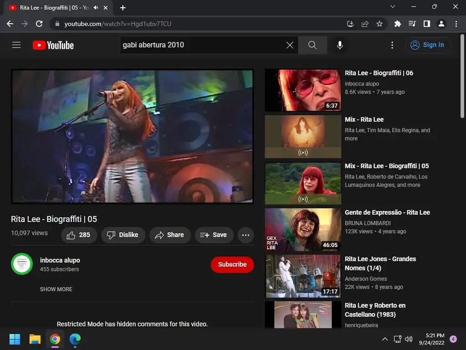Click in the search field "gabi abertura 2010"
The width and height of the screenshot is (466, 350).
coord(202,45)
